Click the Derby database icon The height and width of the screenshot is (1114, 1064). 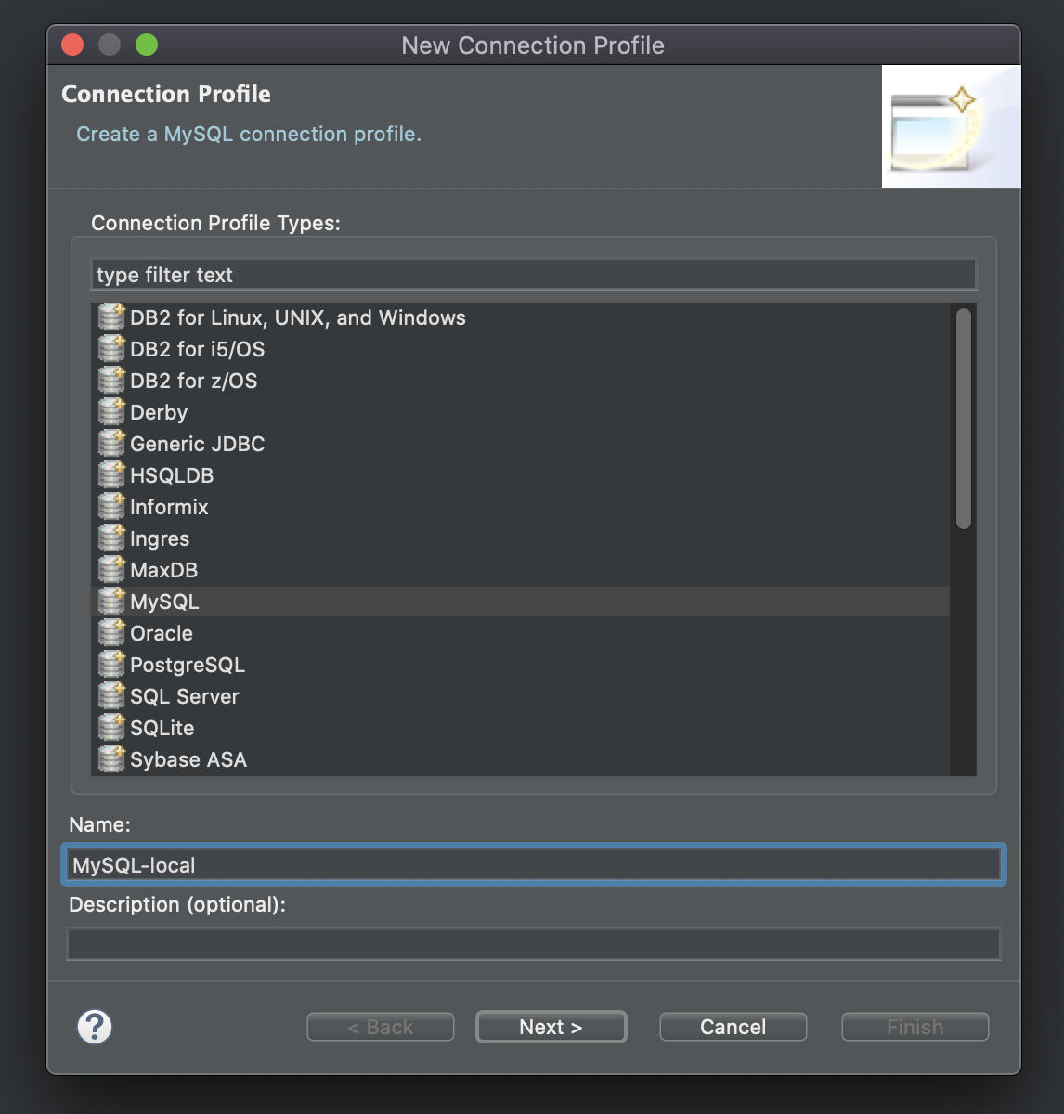click(x=111, y=412)
